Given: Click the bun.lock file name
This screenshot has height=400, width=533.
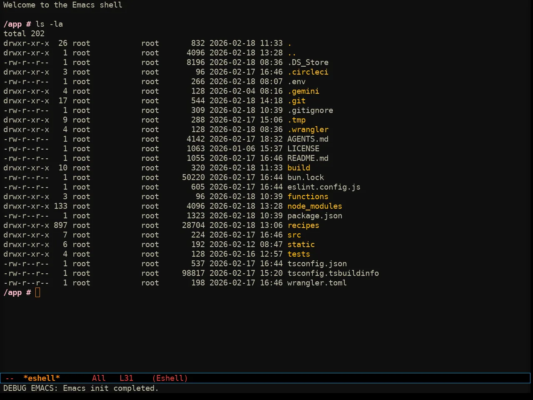Looking at the screenshot, I should pos(306,177).
